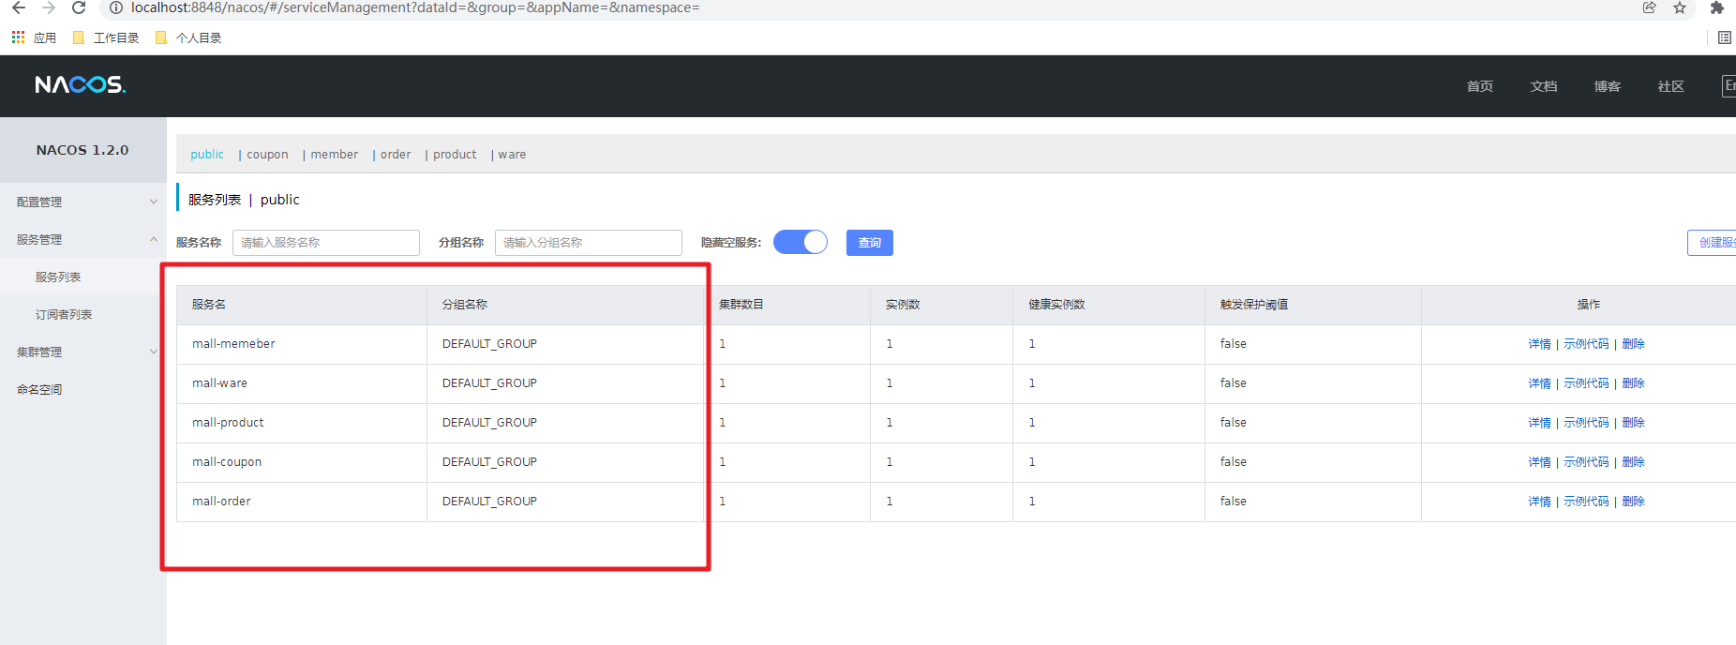The height and width of the screenshot is (645, 1736).
Task: Click the 博客 header link
Action: (1608, 86)
